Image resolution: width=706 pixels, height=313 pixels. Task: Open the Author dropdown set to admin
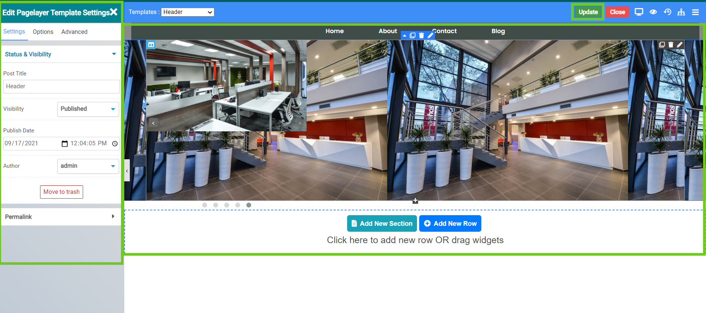[x=88, y=166]
